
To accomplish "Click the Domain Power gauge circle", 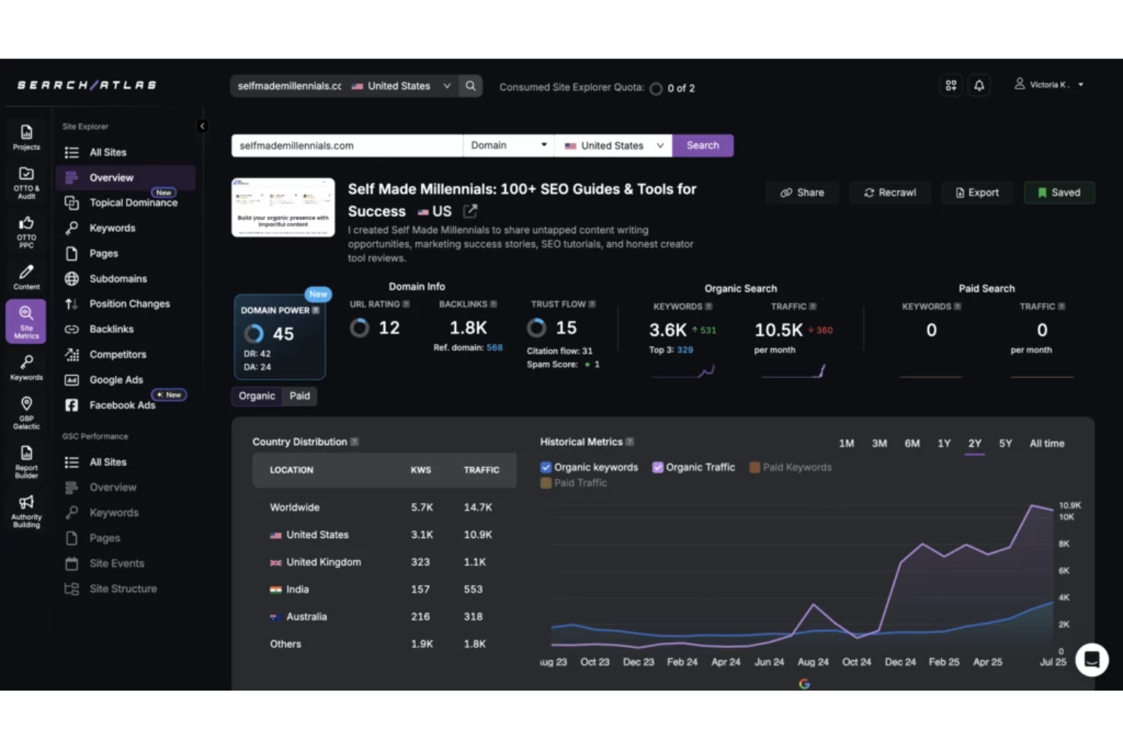I will coord(253,333).
